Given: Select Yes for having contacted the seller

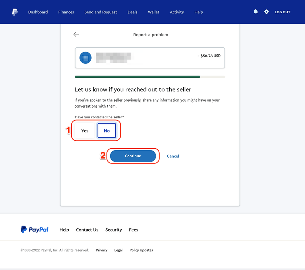Looking at the screenshot, I should pos(84,130).
